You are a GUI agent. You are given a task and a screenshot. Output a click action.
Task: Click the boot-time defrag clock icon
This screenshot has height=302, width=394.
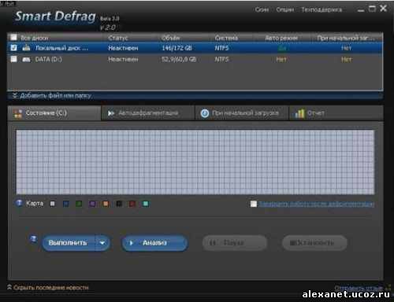(205, 113)
